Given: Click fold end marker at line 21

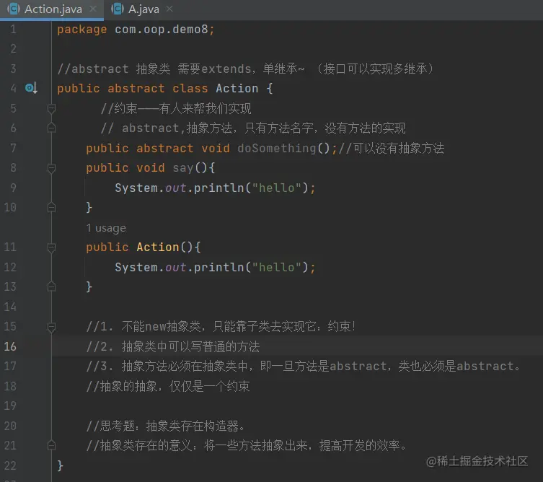Looking at the screenshot, I should (x=51, y=445).
